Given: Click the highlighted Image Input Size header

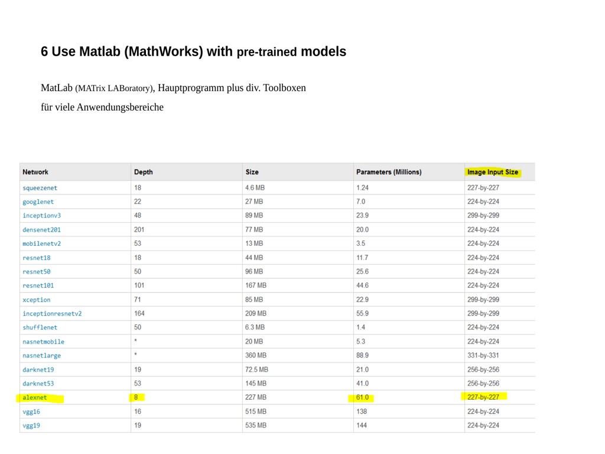Looking at the screenshot, I should (492, 172).
